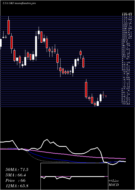Click the 5MA : 66.4 label
The width and height of the screenshot is (135, 190).
point(16,175)
